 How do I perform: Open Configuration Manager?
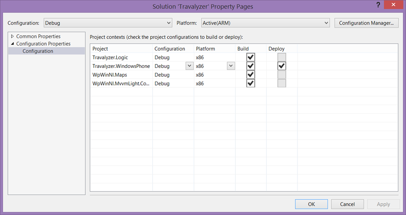pyautogui.click(x=366, y=23)
